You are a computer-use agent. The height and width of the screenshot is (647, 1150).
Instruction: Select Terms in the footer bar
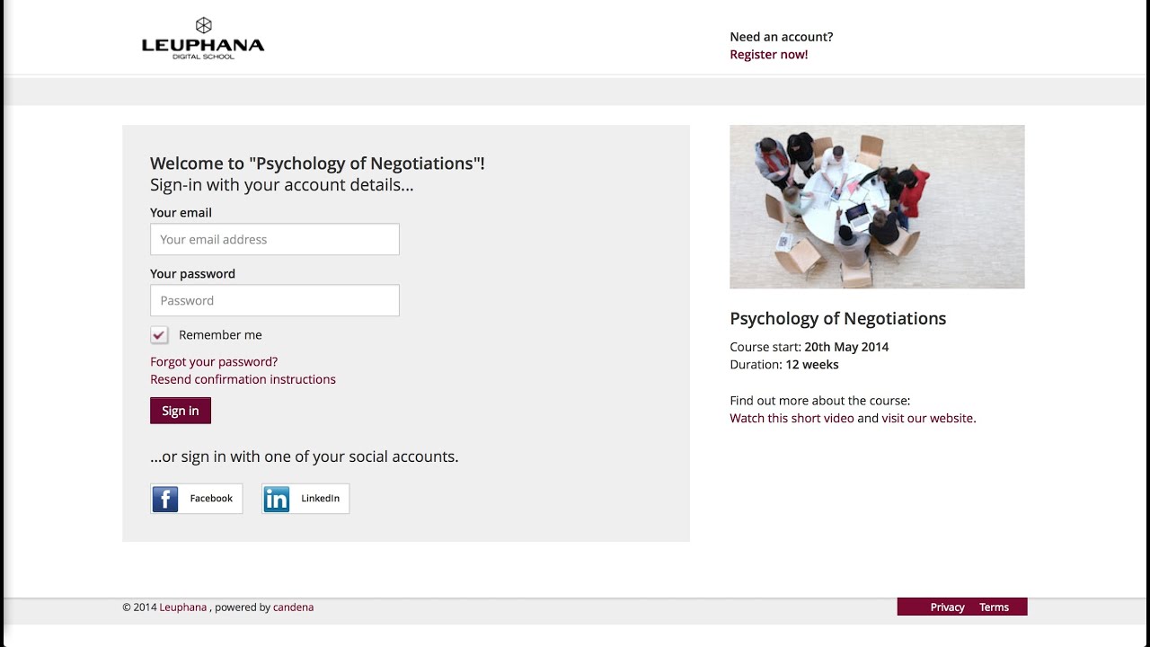pyautogui.click(x=994, y=607)
